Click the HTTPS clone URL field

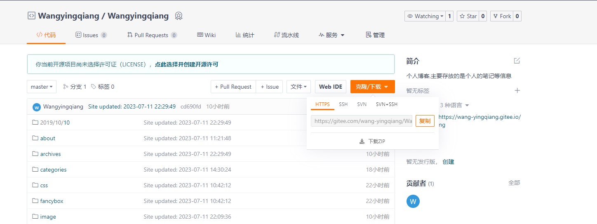click(361, 121)
